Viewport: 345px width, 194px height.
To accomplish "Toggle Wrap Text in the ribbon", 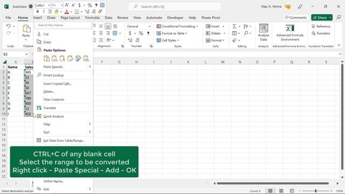I will [115, 26].
